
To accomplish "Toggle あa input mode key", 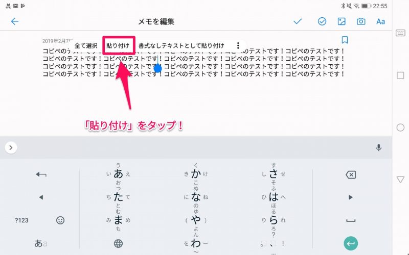I will 41,243.
